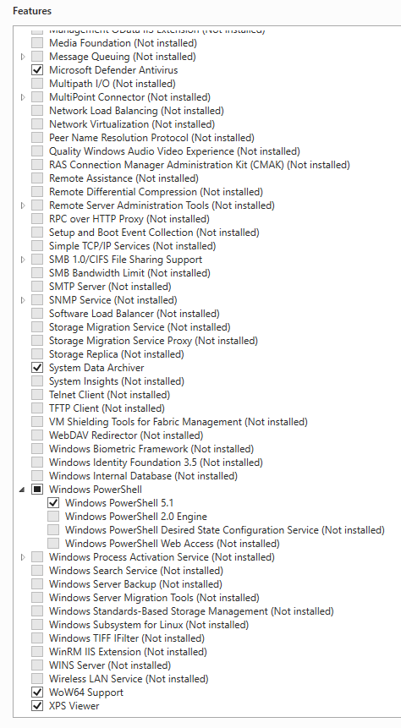This screenshot has width=401, height=728.
Task: Uncheck the WoW64 Support checkbox
Action: pos(37,692)
